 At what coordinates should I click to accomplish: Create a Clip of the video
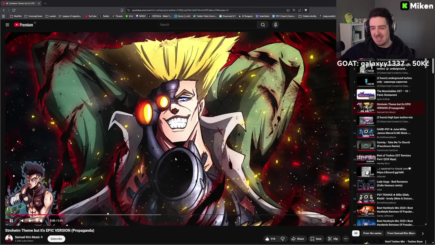(333, 239)
